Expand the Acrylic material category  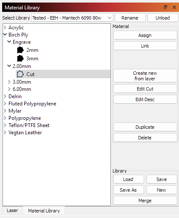(5, 27)
